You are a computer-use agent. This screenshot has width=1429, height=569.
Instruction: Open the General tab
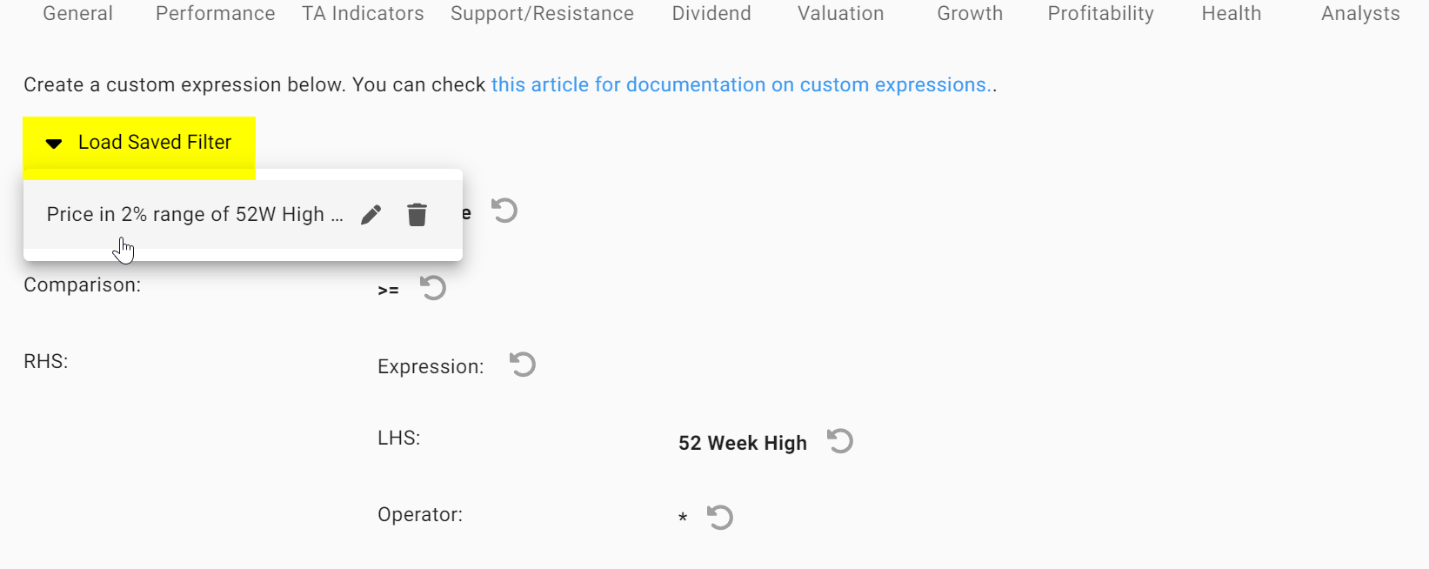pos(77,14)
